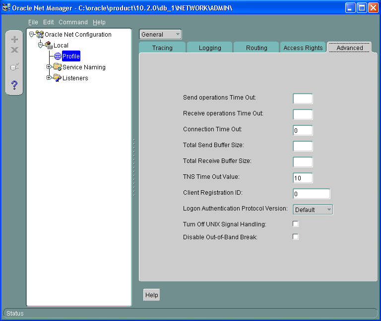Click the dotted splitter between the panes
The height and width of the screenshot is (321, 381).
pos(134,167)
